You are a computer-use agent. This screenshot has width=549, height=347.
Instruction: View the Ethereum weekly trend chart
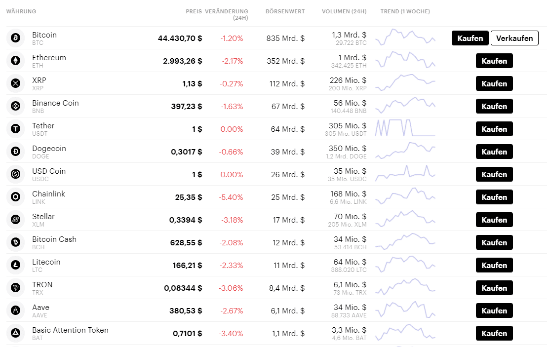[405, 60]
